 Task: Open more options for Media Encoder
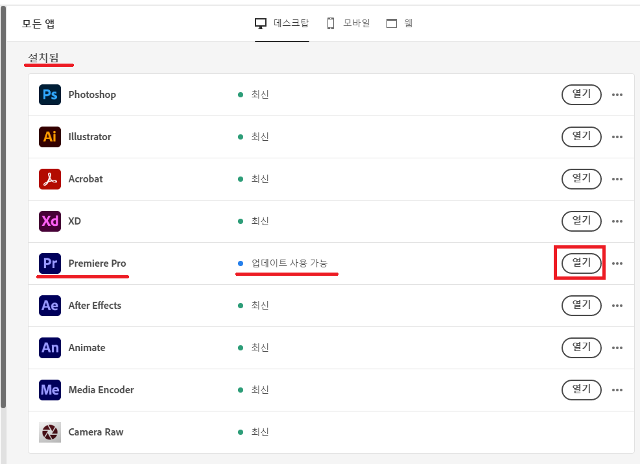tap(617, 389)
